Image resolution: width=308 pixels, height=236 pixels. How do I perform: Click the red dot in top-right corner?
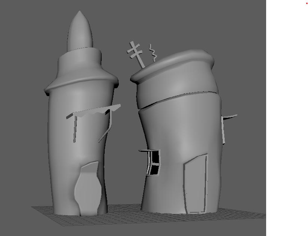307,3
